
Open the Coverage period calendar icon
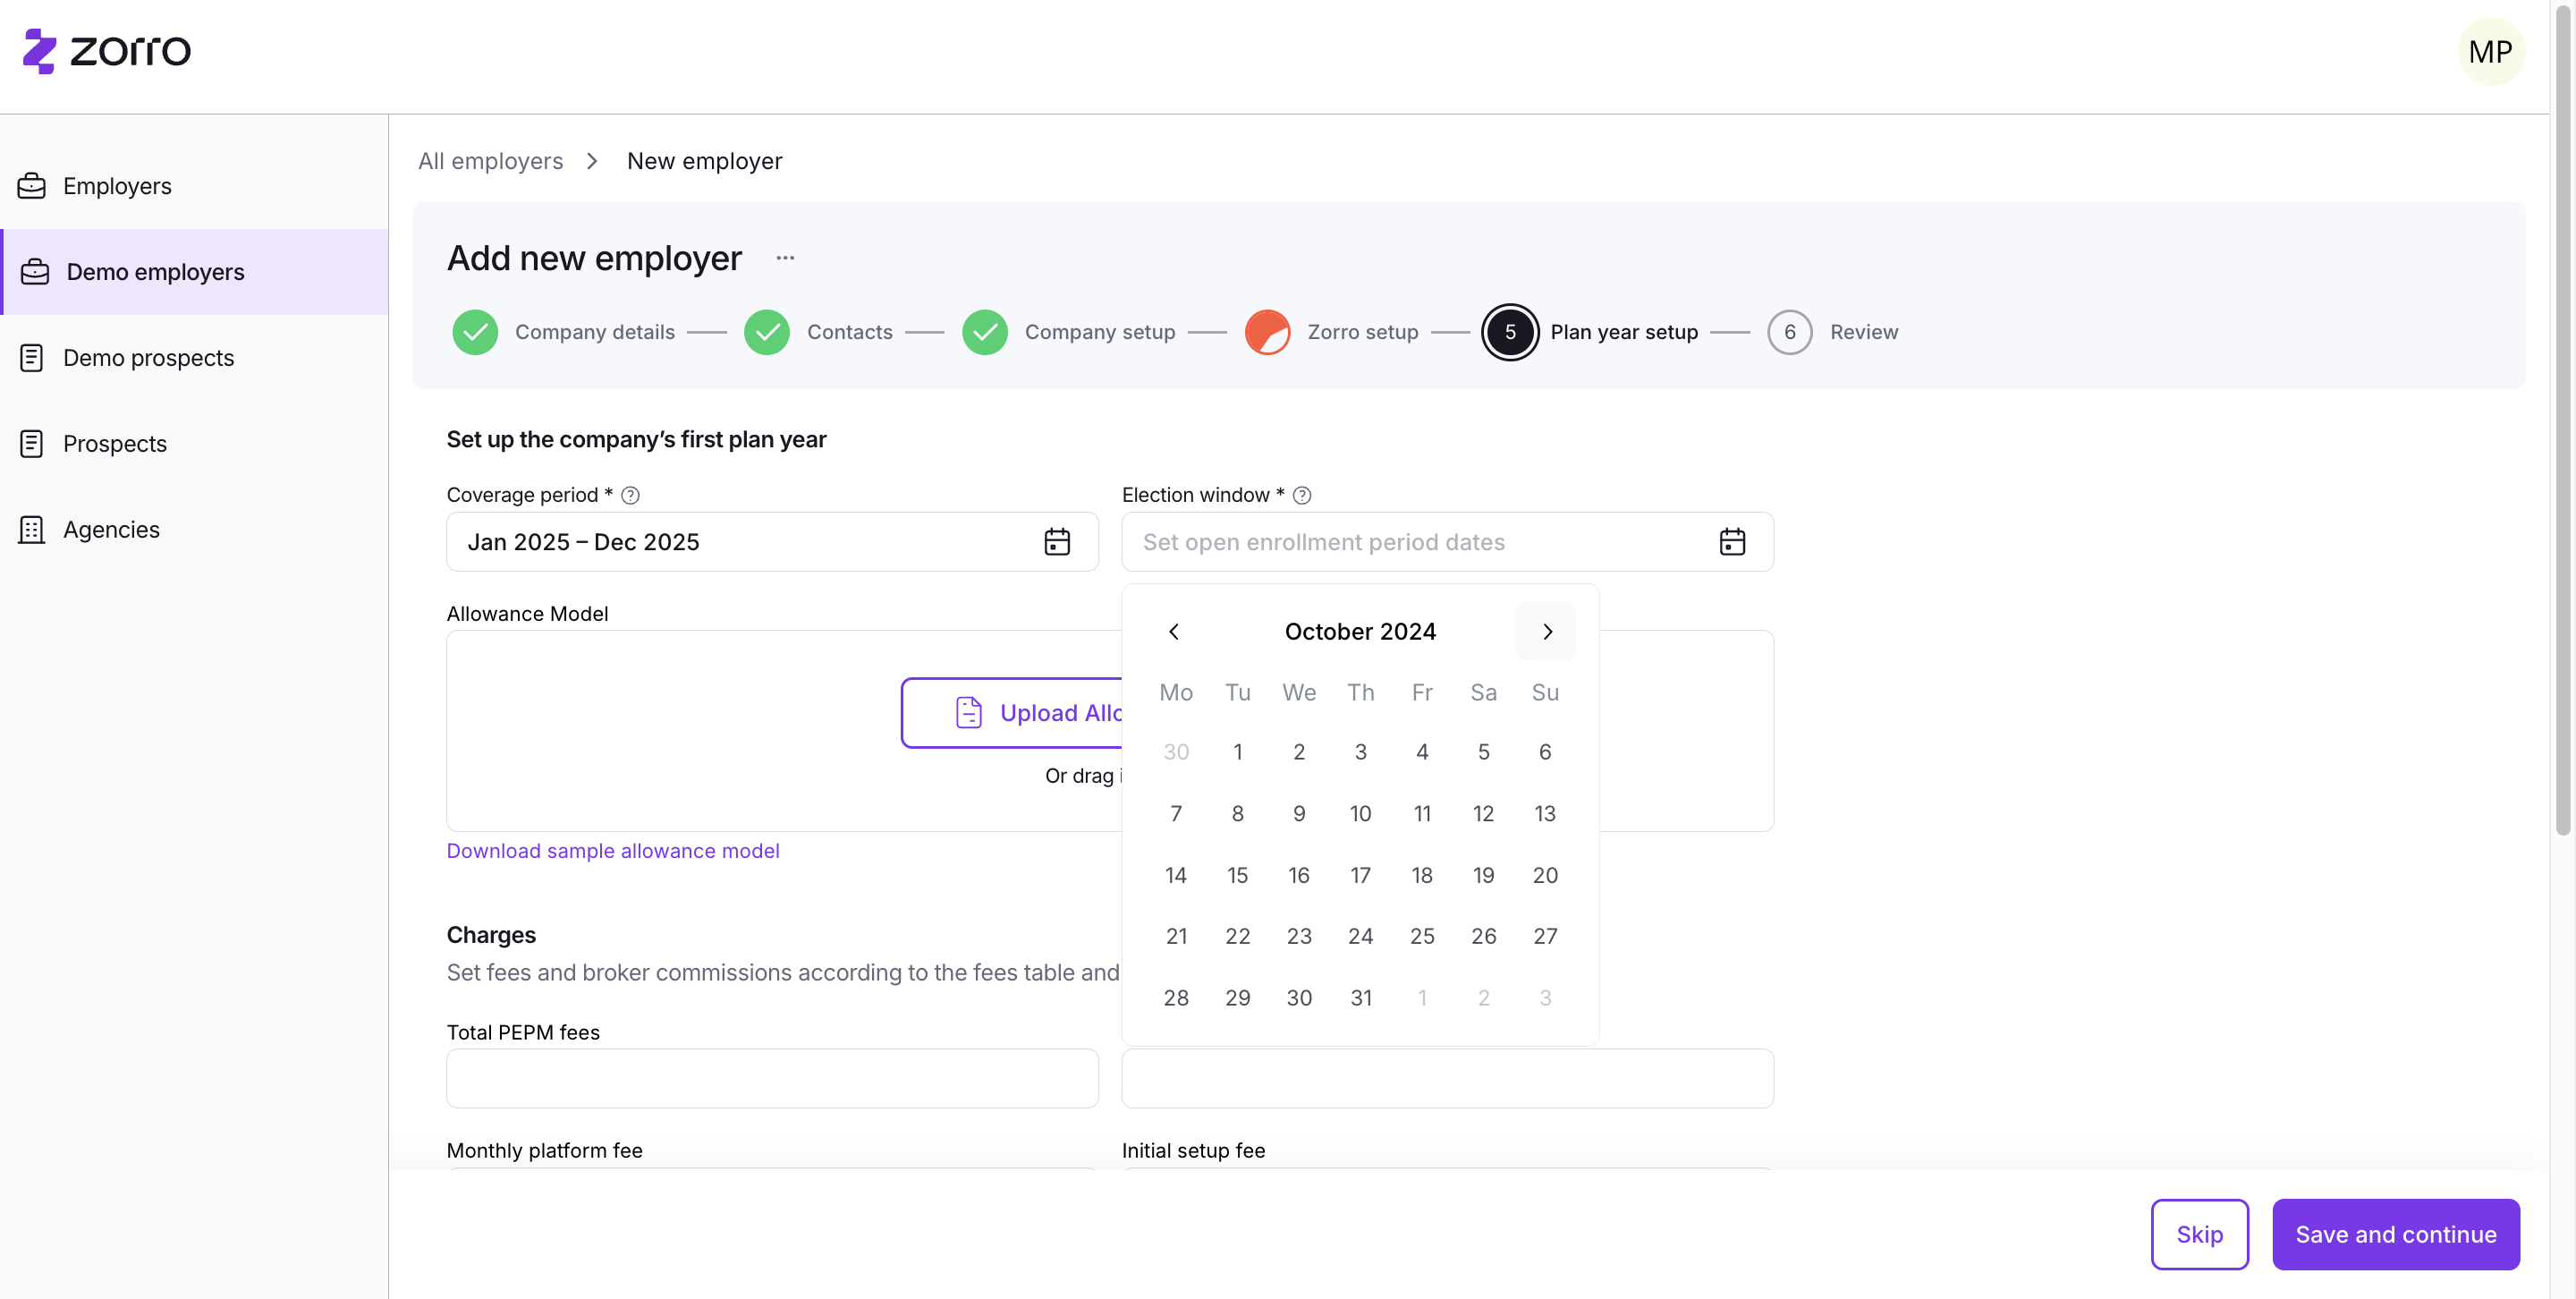[x=1057, y=542]
